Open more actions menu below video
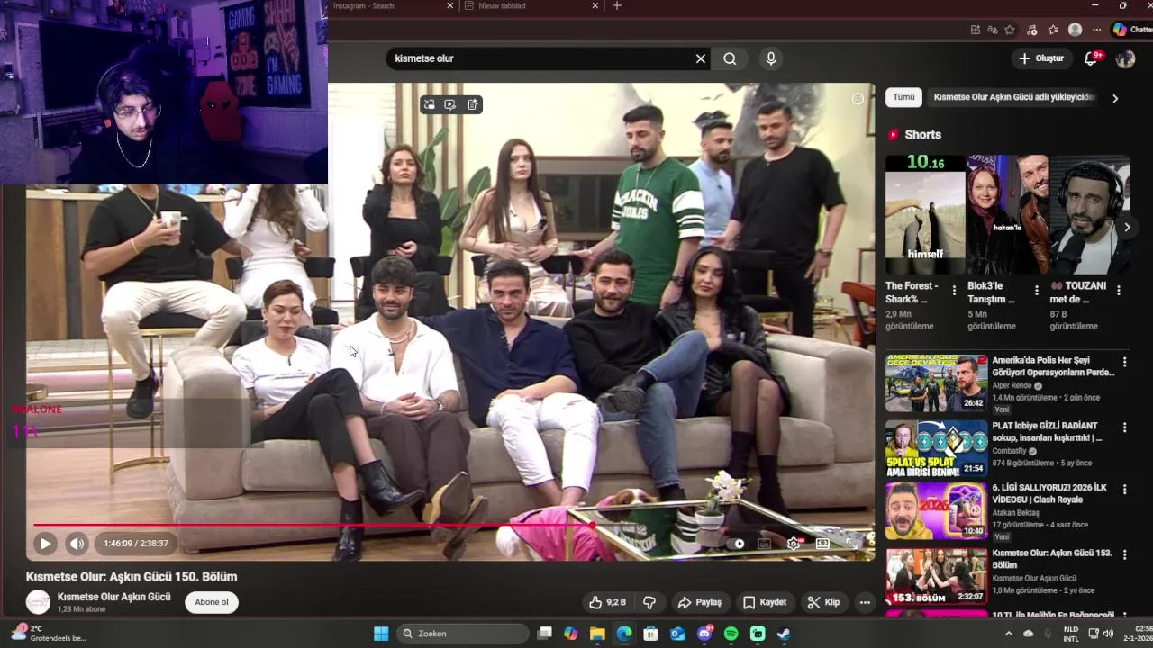The height and width of the screenshot is (648, 1153). [865, 602]
